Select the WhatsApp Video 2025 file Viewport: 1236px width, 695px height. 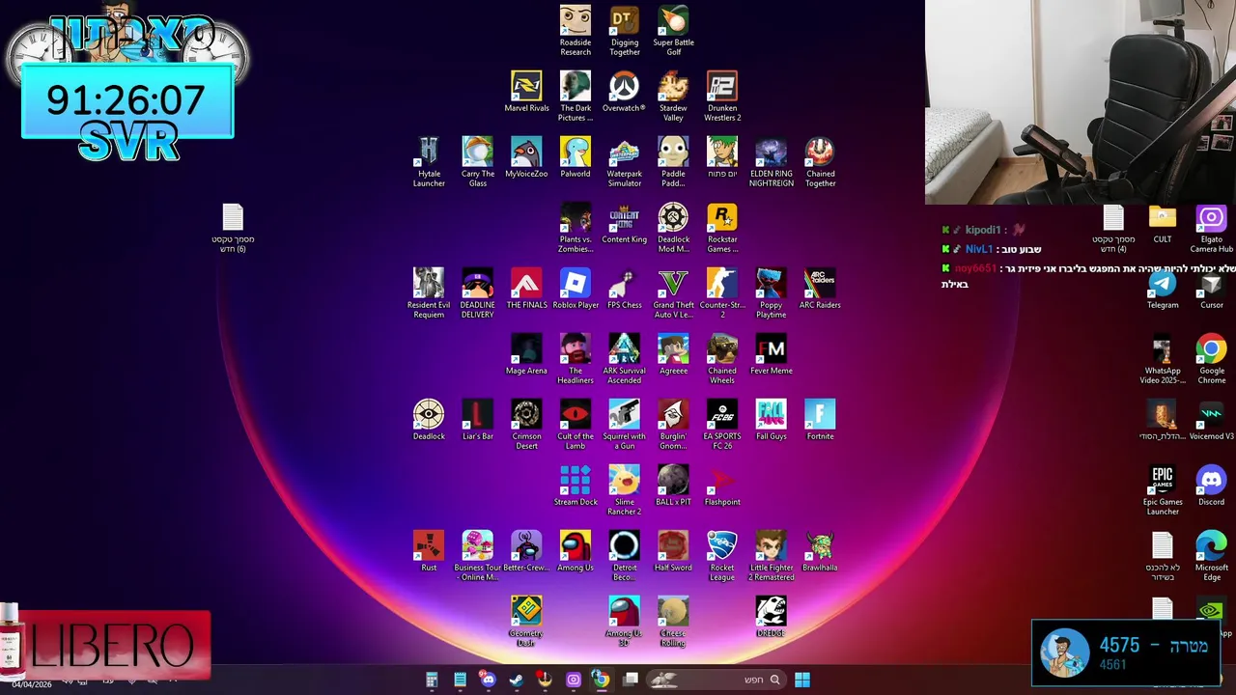pyautogui.click(x=1163, y=359)
